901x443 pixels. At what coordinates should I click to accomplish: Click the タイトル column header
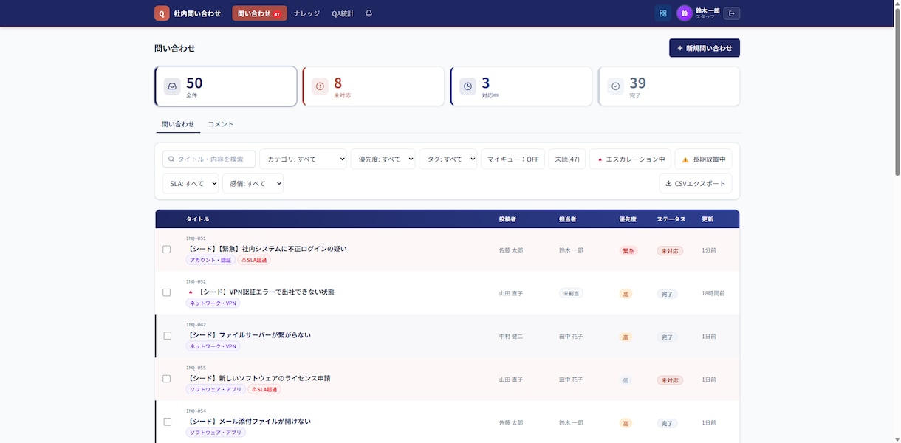[197, 219]
